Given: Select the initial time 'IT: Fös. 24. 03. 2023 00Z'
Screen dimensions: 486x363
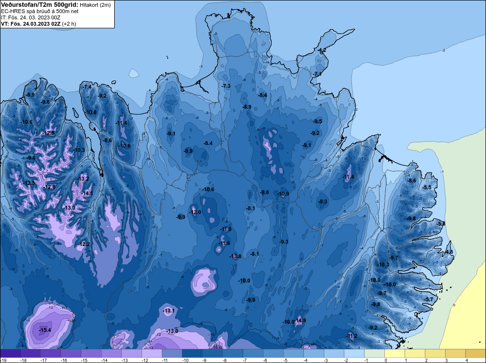Looking at the screenshot, I should 31,17.
